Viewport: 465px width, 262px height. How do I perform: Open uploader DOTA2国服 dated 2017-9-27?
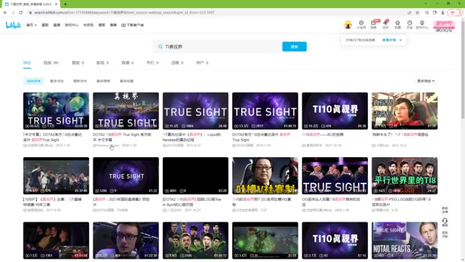point(182,145)
